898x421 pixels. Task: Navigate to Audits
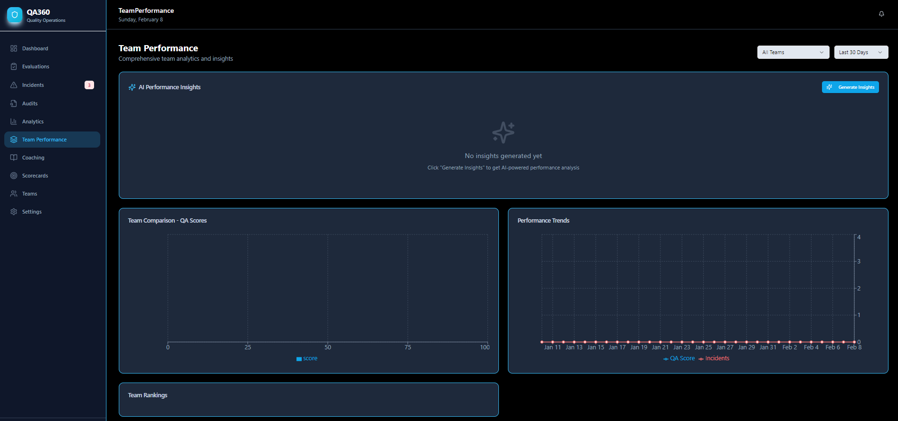coord(52,103)
